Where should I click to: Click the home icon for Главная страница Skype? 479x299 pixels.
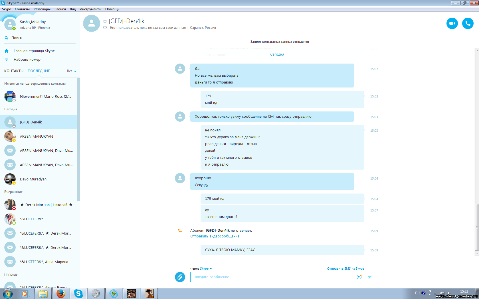tap(7, 51)
